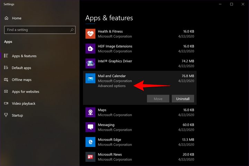Click the Offline maps icon
This screenshot has width=249, height=166.
[x=6, y=79]
